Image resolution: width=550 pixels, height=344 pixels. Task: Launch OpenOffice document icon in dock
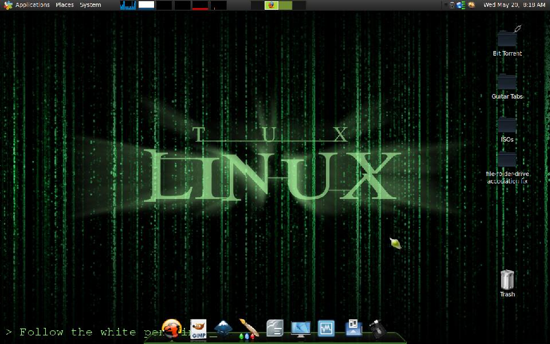pos(274,329)
